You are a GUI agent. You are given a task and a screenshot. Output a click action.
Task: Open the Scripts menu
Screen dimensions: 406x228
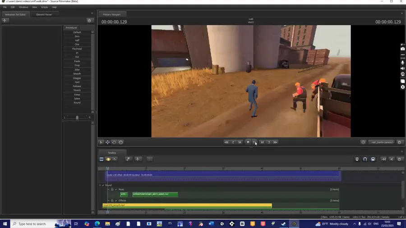click(44, 7)
